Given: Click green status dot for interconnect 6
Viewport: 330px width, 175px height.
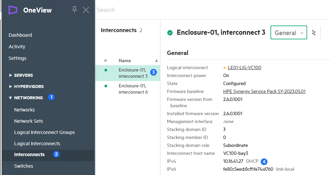Looking at the screenshot, I should pos(106,86).
